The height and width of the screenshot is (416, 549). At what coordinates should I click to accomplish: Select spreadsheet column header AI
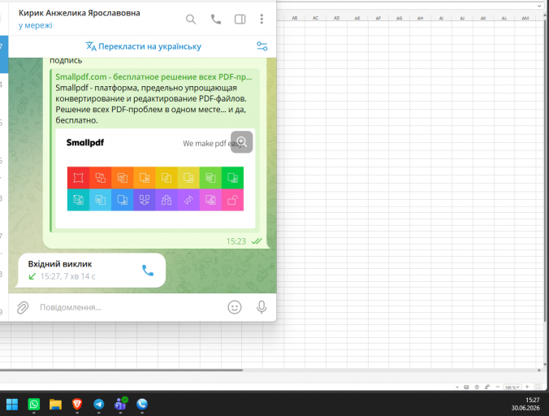click(x=441, y=18)
